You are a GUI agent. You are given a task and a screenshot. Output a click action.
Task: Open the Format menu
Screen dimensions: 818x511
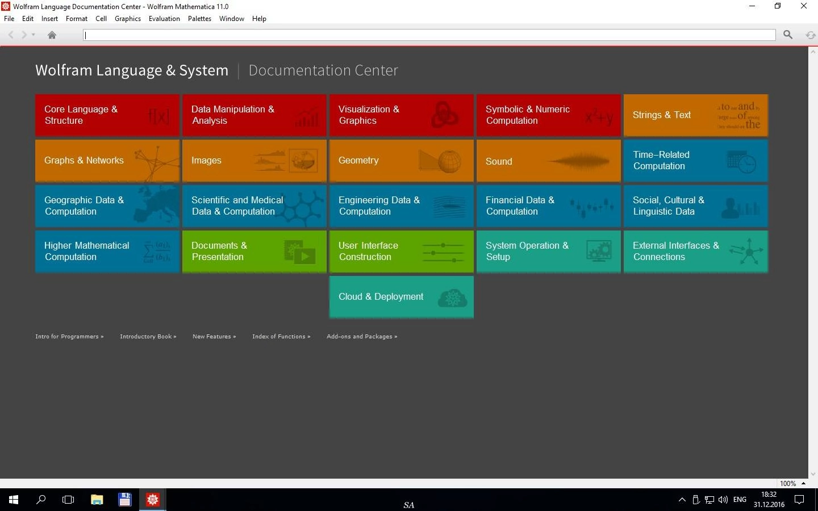click(x=77, y=19)
